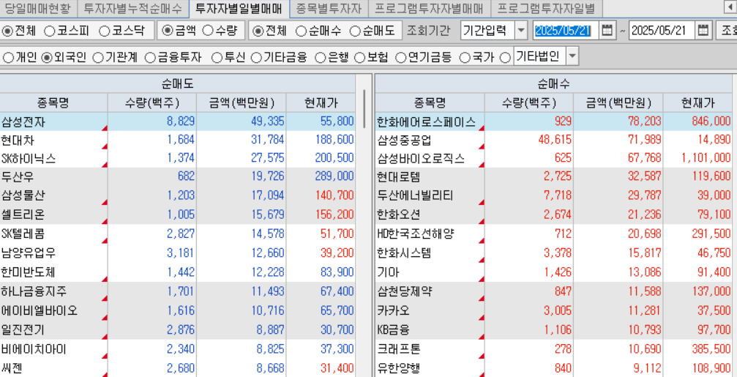Viewport: 737px width, 377px height.
Task: Select the 현대차 stock row
Action: pyautogui.click(x=178, y=140)
